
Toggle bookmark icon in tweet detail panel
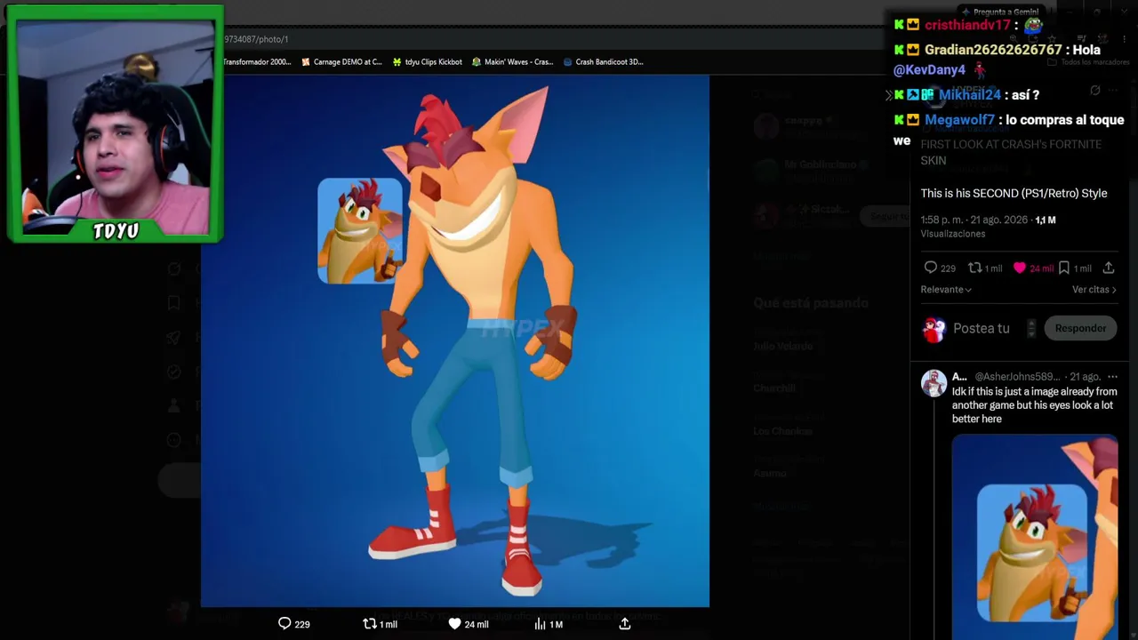[1064, 268]
